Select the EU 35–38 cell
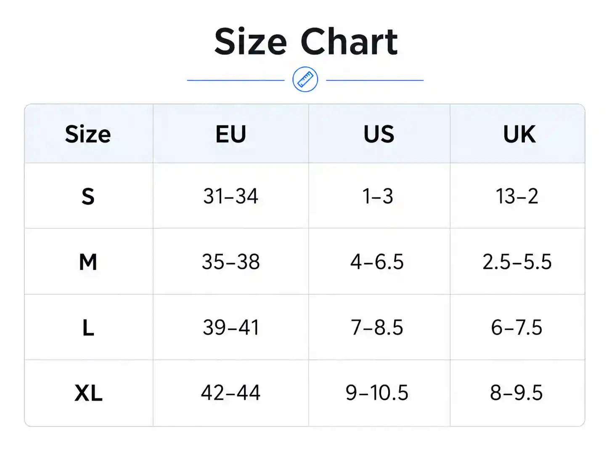The height and width of the screenshot is (457, 609). [x=230, y=262]
